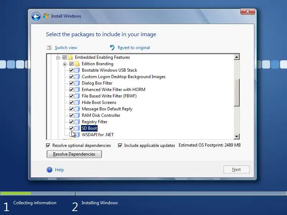Go back using the blue arrow button
287x215 pixels.
[x=36, y=16]
